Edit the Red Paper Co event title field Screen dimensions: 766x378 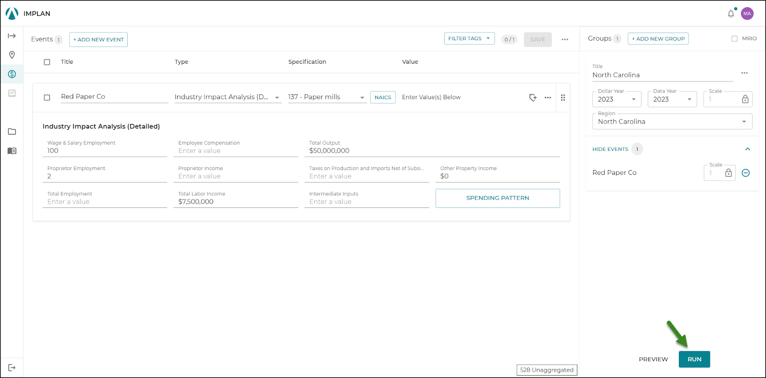[114, 97]
